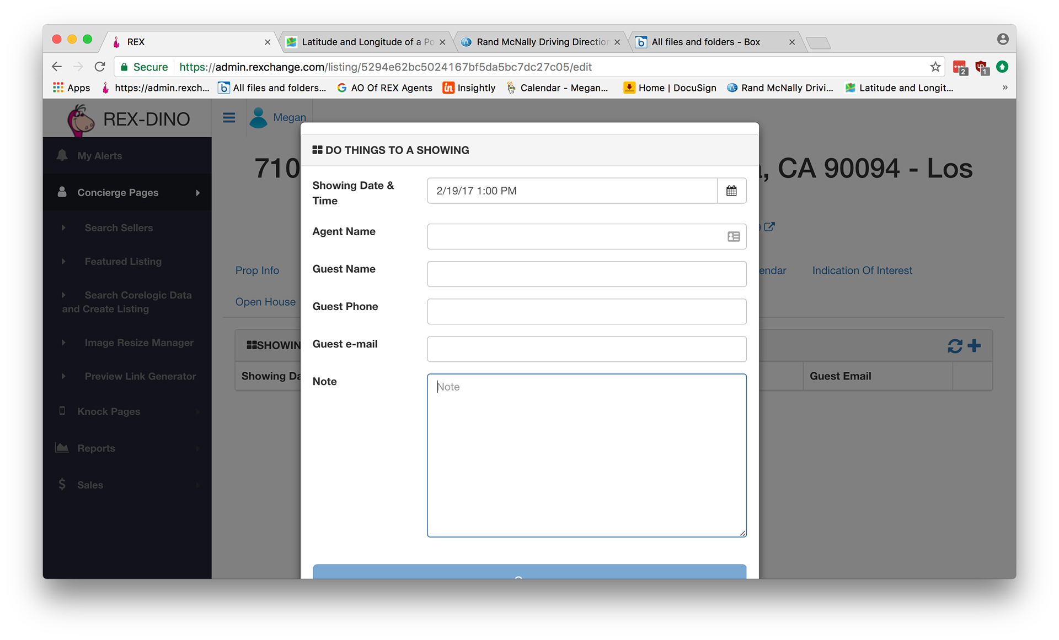This screenshot has width=1059, height=640.
Task: Click the blue submit button at dialog bottom
Action: 529,572
